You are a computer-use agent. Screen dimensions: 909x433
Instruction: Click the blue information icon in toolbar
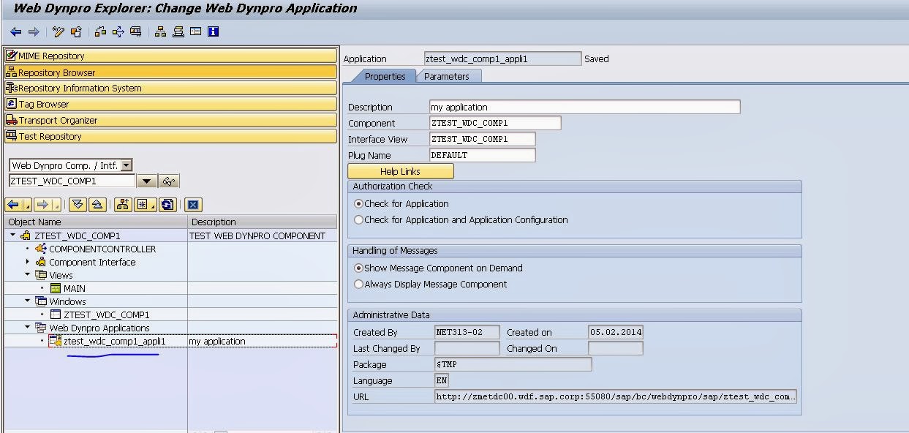[213, 31]
